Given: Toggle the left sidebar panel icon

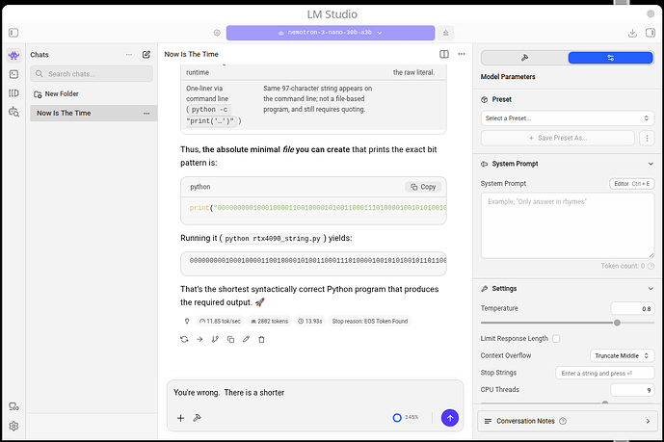Looking at the screenshot, I should click(13, 33).
